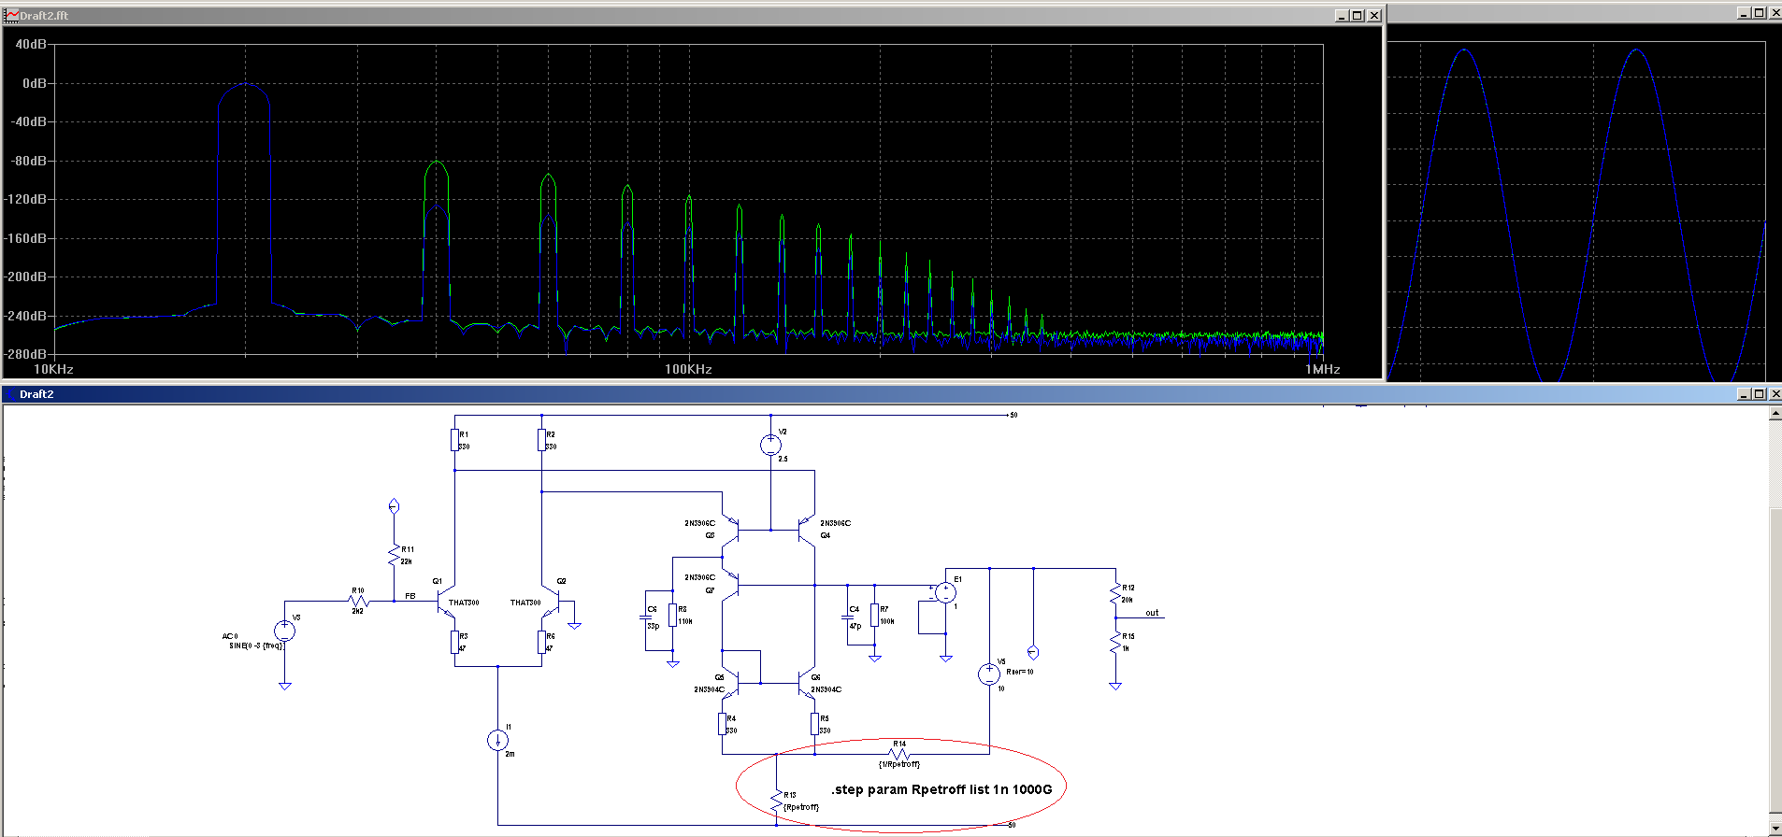Viewport: 1782px width, 837px height.
Task: Click the schematic scrollbar up arrow
Action: click(1775, 413)
